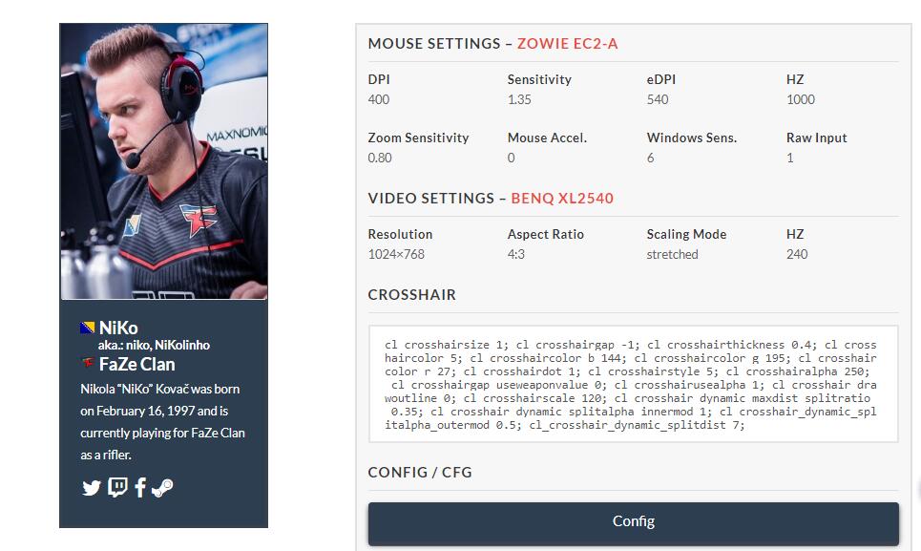Click the CONFIG / CFG section heading
This screenshot has width=921, height=551.
tap(420, 473)
